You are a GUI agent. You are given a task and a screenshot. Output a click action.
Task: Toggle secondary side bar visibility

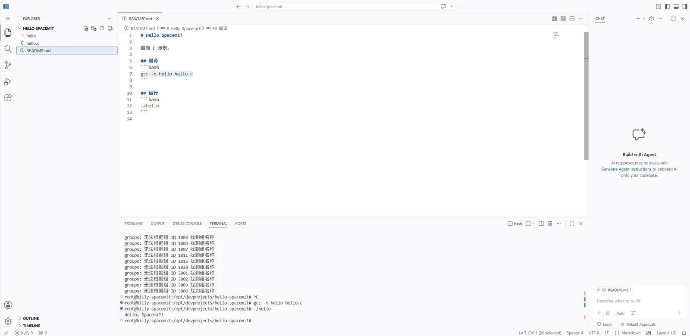pos(685,6)
